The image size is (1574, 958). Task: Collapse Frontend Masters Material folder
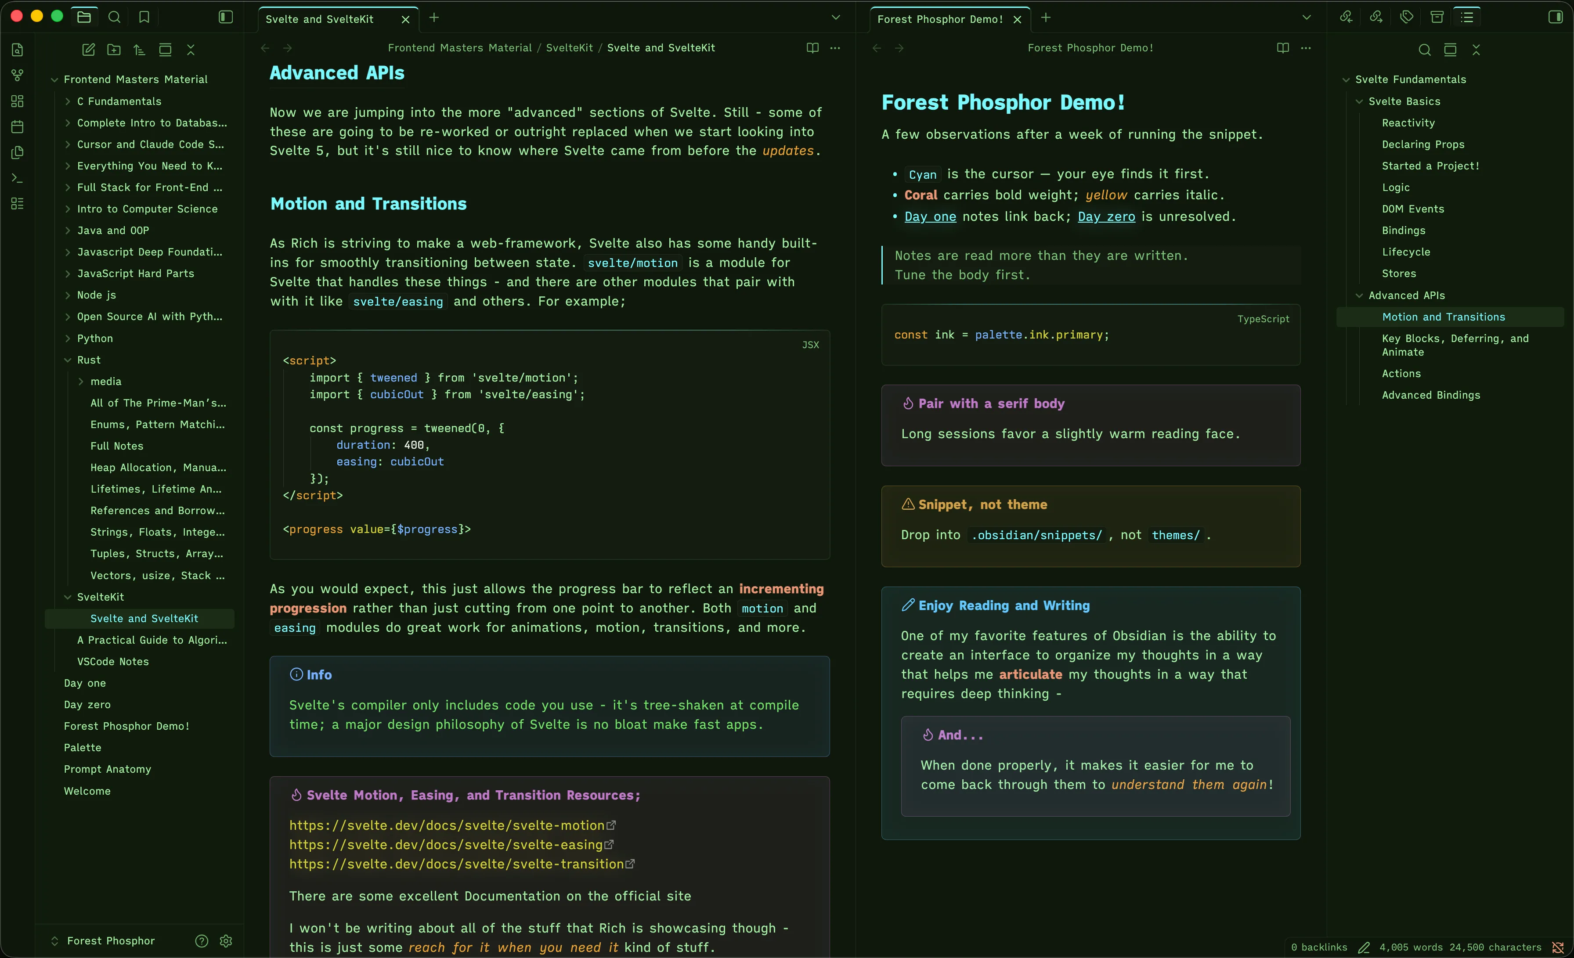[x=54, y=80]
